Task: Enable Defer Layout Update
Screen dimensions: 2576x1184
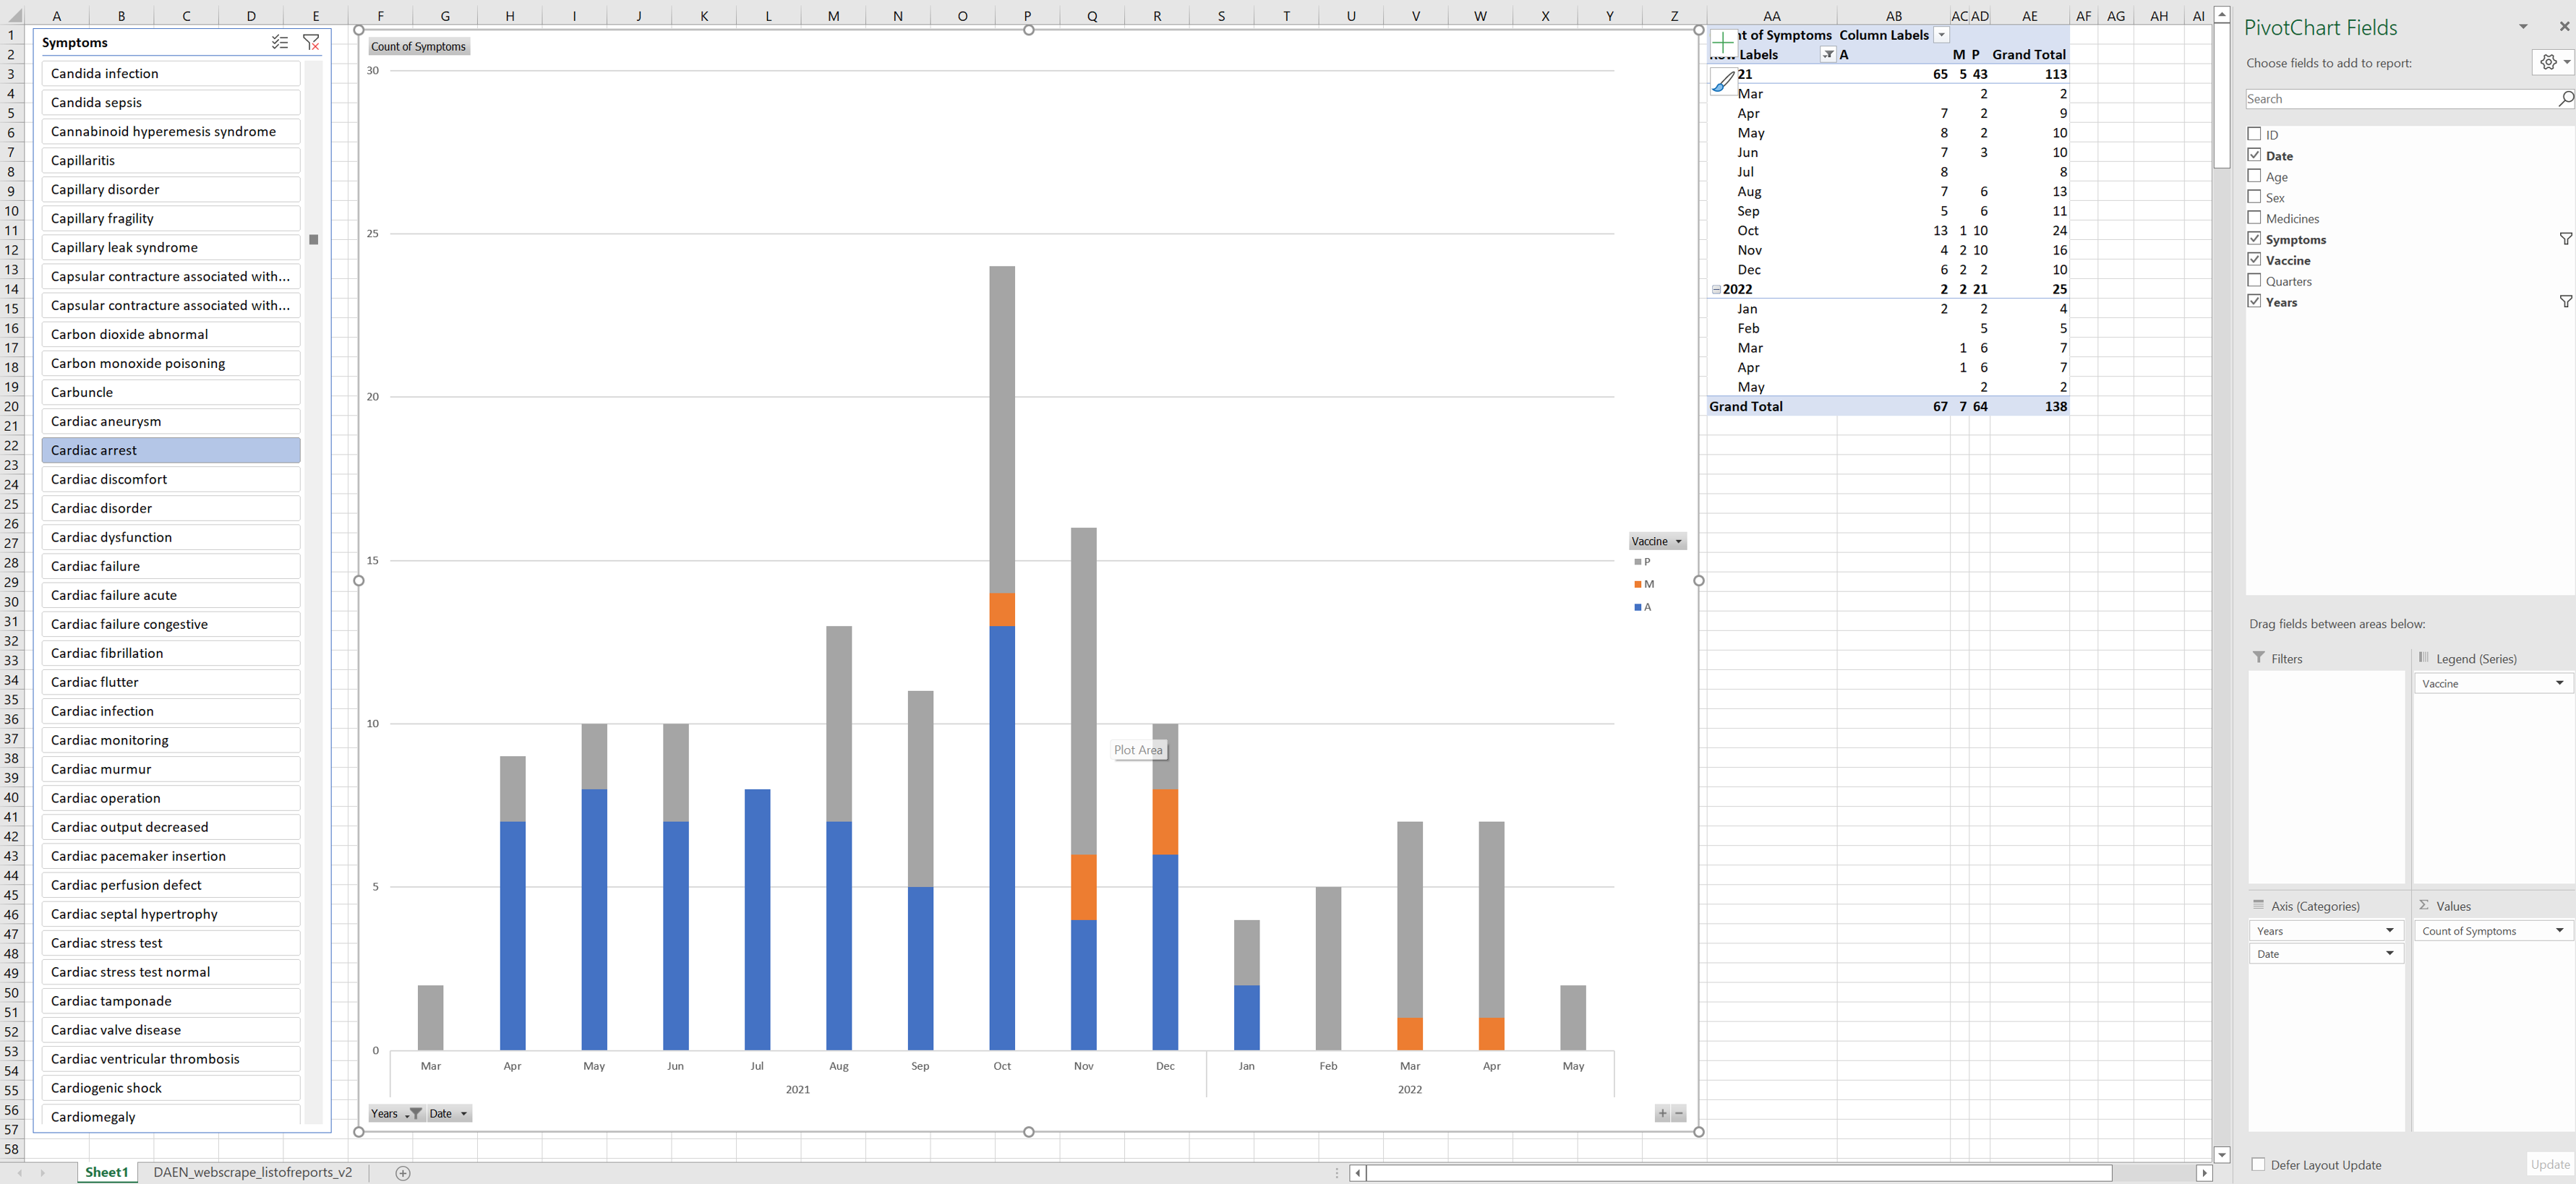Action: 2257,1164
